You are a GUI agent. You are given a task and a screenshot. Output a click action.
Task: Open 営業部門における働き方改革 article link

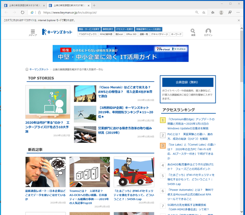125,130
